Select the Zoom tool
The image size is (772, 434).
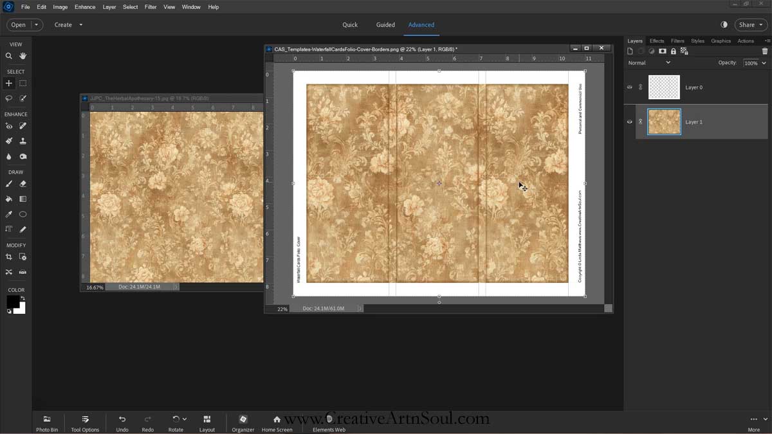tap(9, 56)
